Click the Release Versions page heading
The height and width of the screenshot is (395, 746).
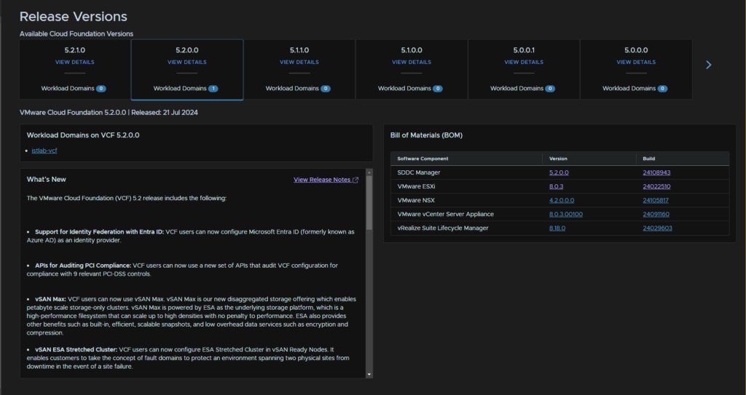pyautogui.click(x=74, y=17)
